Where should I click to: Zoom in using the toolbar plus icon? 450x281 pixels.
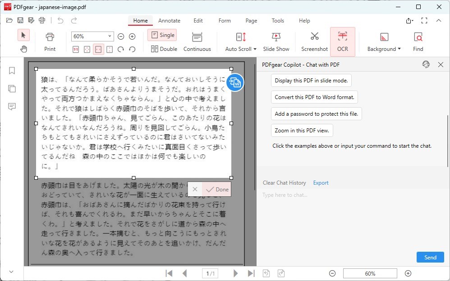pos(132,36)
